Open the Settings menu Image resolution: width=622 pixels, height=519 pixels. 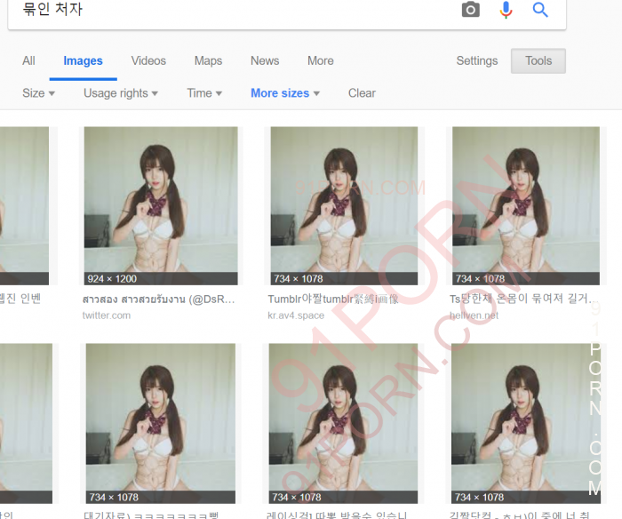477,61
